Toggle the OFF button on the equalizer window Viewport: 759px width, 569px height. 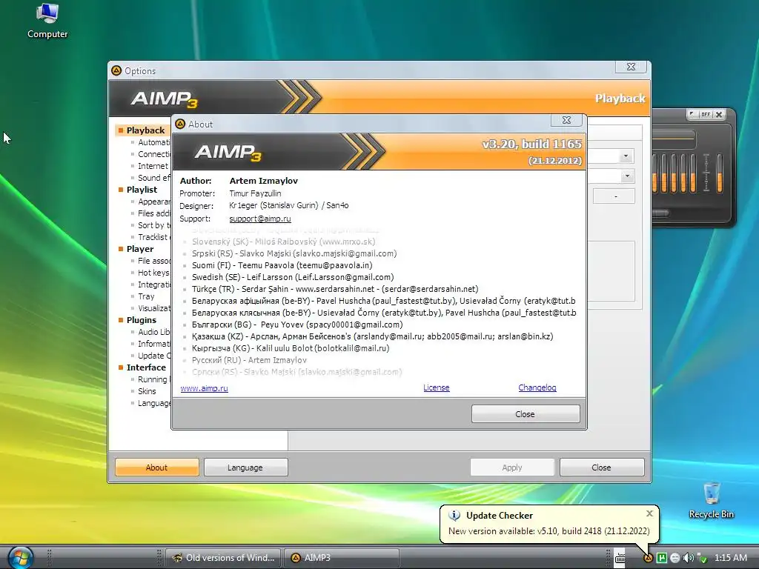click(x=706, y=114)
